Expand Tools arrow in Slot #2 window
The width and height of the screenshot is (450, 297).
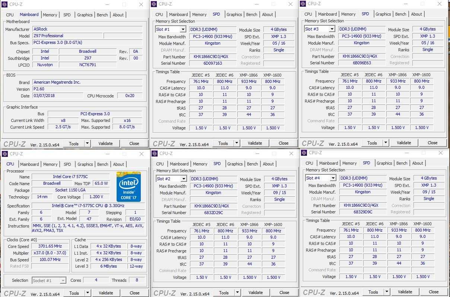click(237, 293)
